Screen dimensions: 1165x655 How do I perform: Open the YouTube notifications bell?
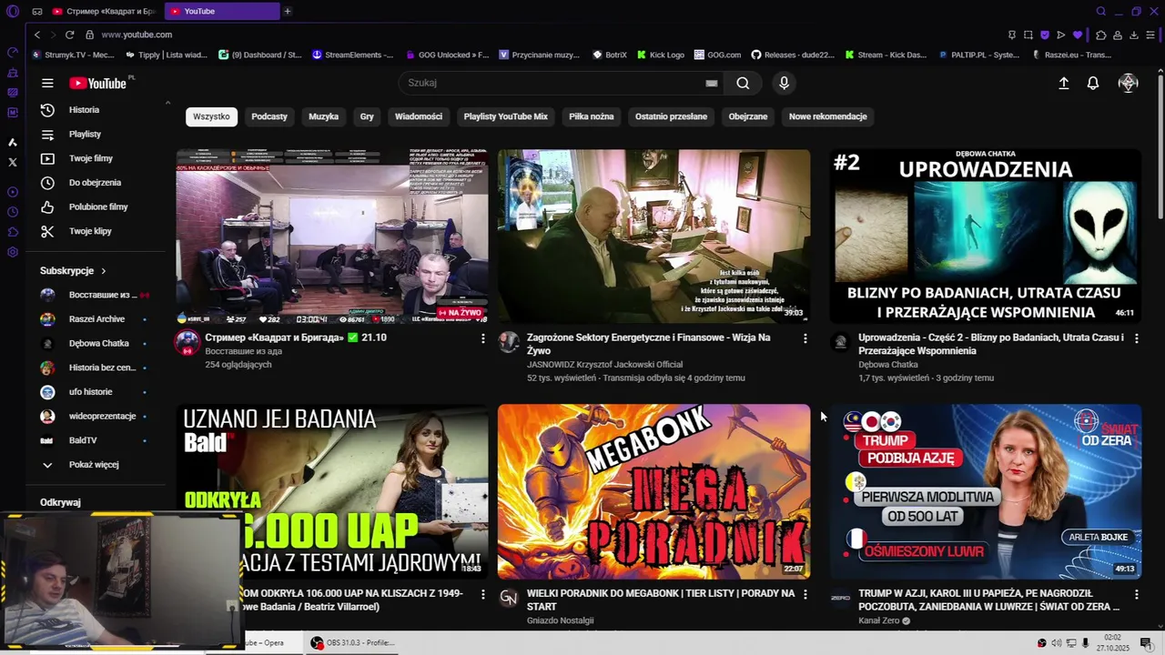[1093, 83]
